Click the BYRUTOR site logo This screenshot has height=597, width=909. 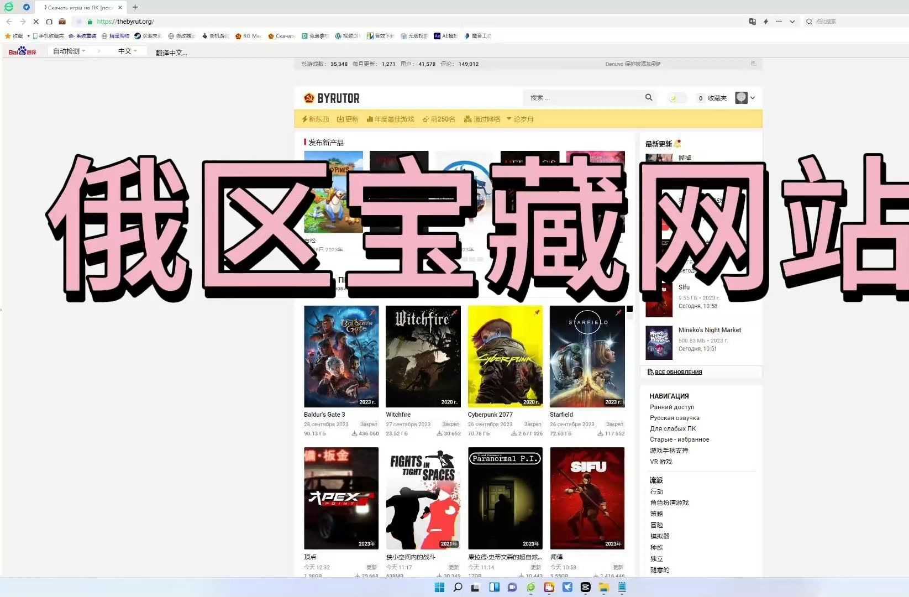tap(332, 98)
